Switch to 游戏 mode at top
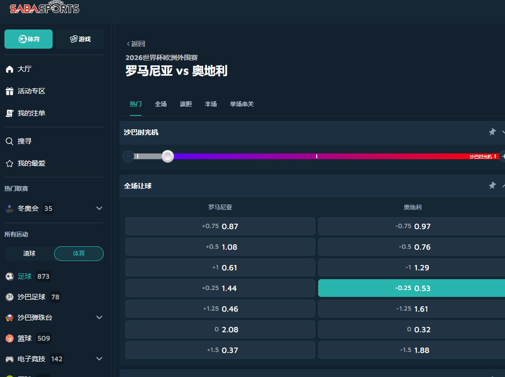 (x=80, y=39)
